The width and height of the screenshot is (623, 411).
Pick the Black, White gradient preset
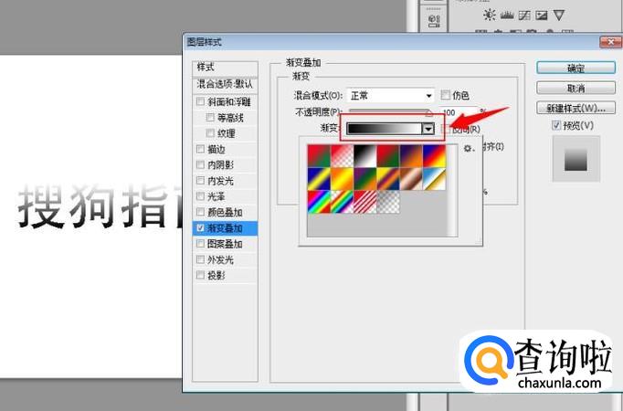365,156
